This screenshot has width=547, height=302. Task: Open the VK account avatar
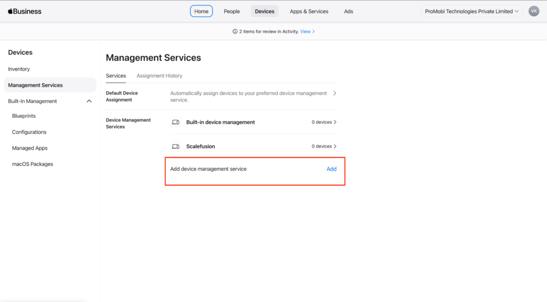pos(534,11)
